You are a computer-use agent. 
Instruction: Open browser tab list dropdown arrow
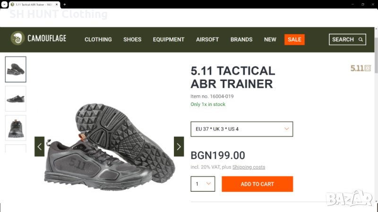tap(4, 4)
